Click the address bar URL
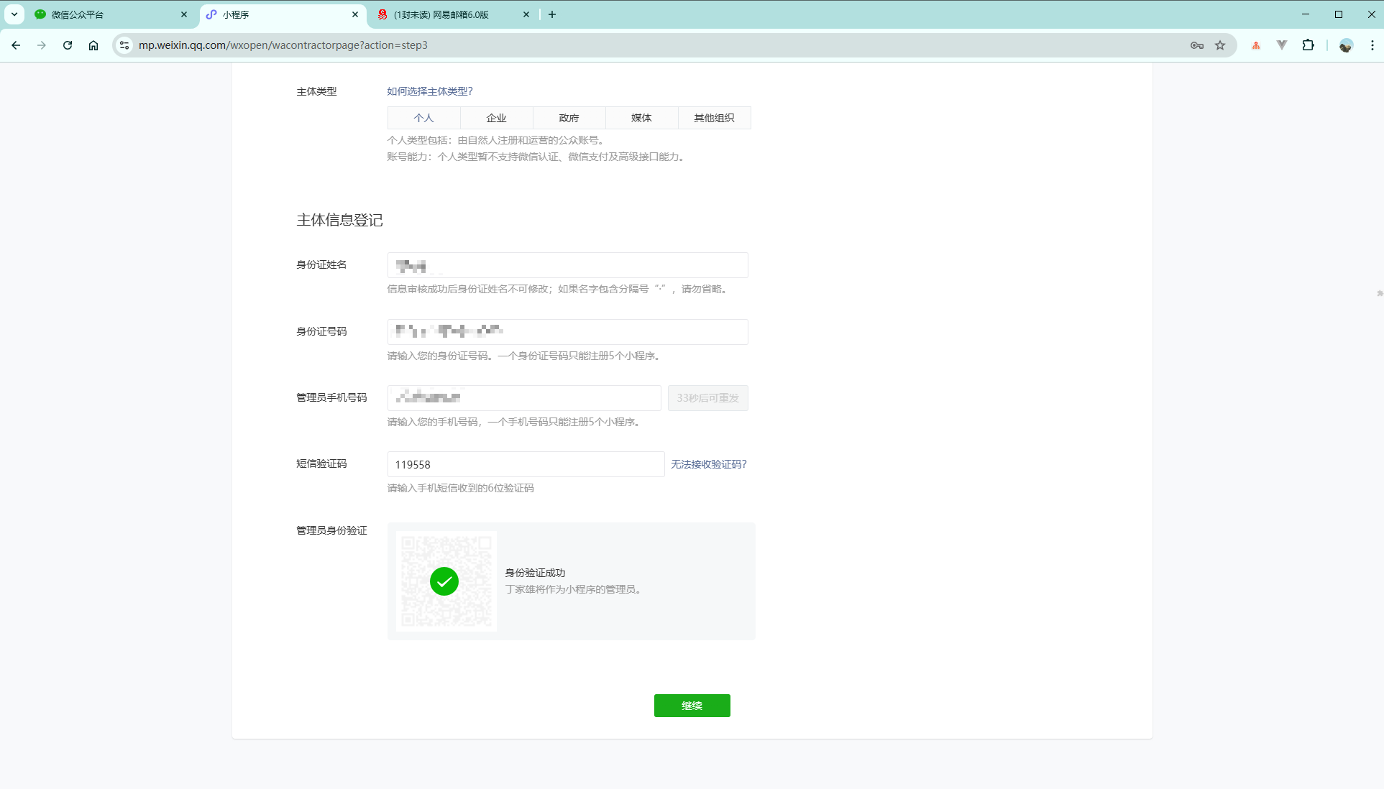 (283, 45)
